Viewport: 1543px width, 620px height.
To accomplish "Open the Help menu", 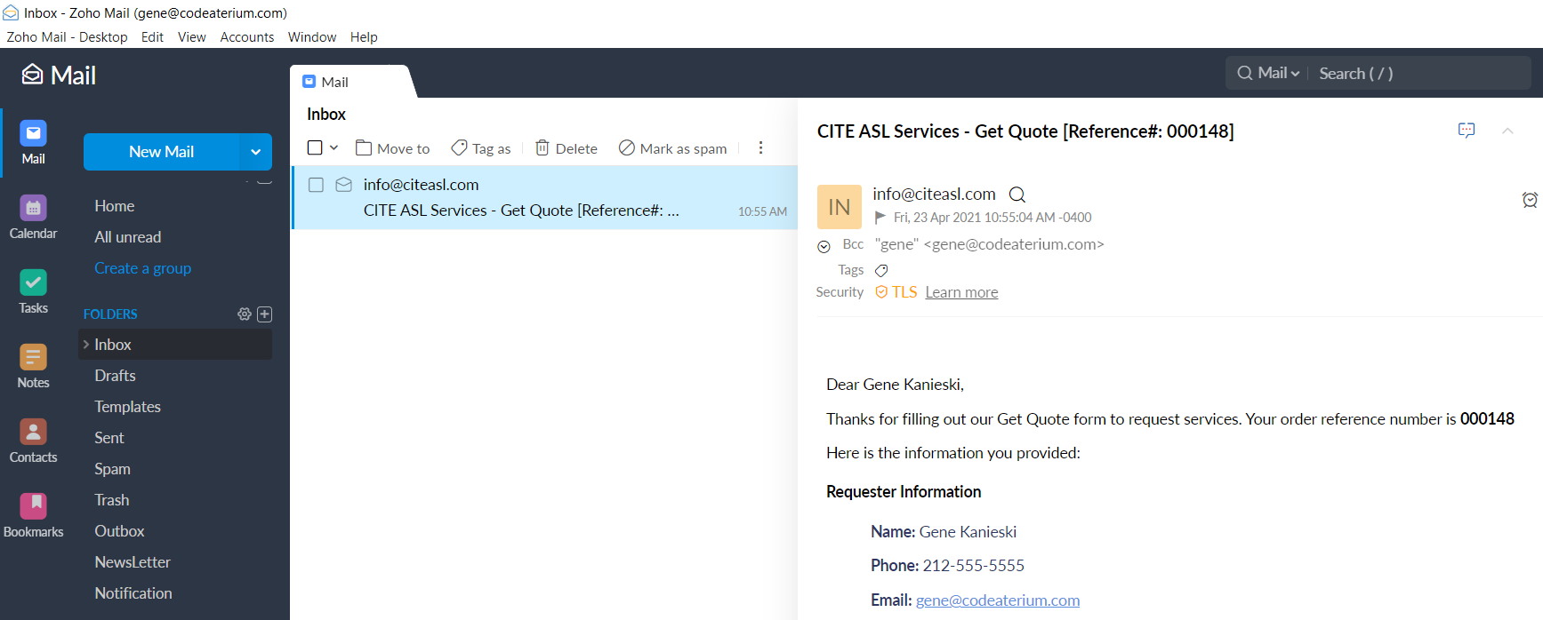I will pyautogui.click(x=364, y=37).
